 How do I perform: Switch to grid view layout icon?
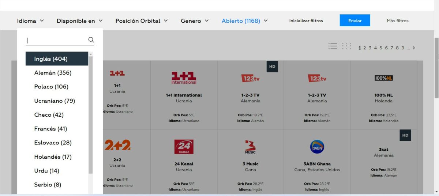pos(346,46)
